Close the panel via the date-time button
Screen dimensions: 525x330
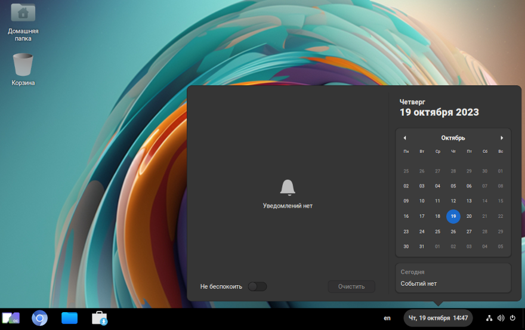438,318
